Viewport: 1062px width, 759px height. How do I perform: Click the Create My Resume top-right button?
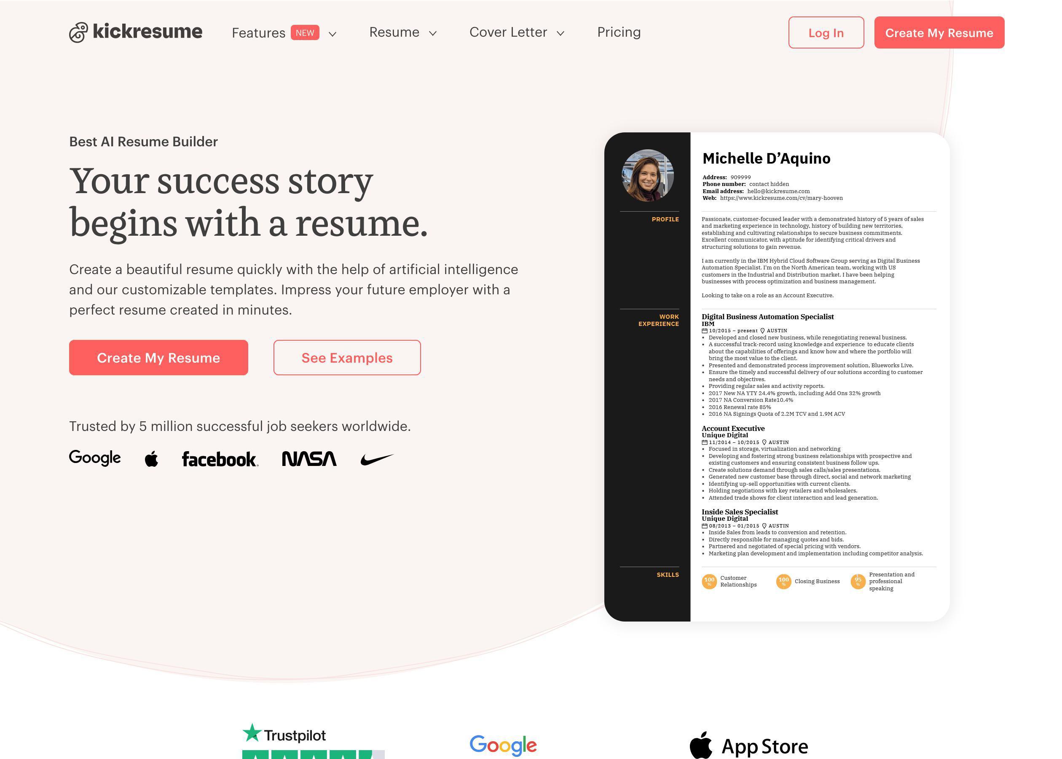click(939, 32)
